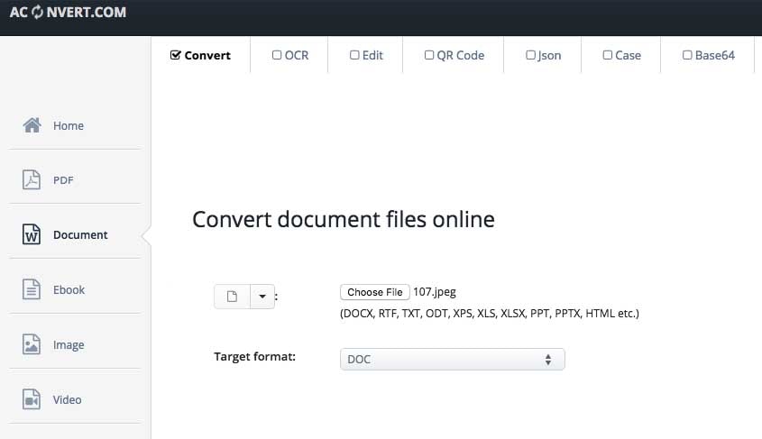This screenshot has width=762, height=439.
Task: Click the Video camera icon in sidebar
Action: (x=32, y=399)
